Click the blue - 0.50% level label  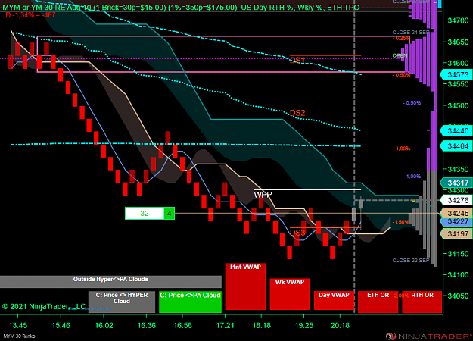[x=412, y=103]
